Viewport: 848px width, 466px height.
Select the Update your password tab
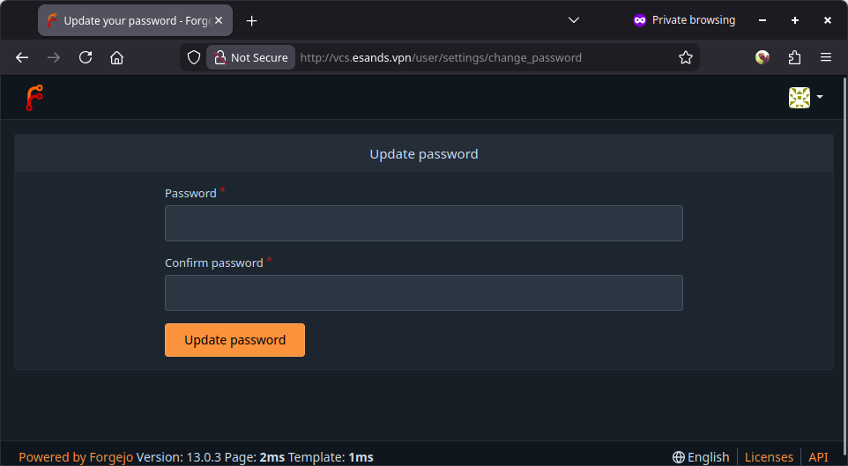coord(135,20)
